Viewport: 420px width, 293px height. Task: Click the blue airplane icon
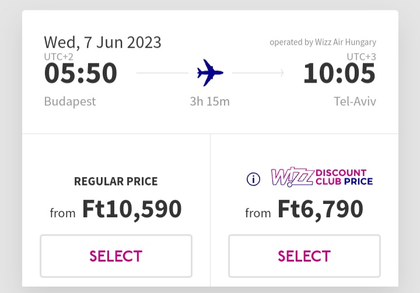[x=210, y=72]
